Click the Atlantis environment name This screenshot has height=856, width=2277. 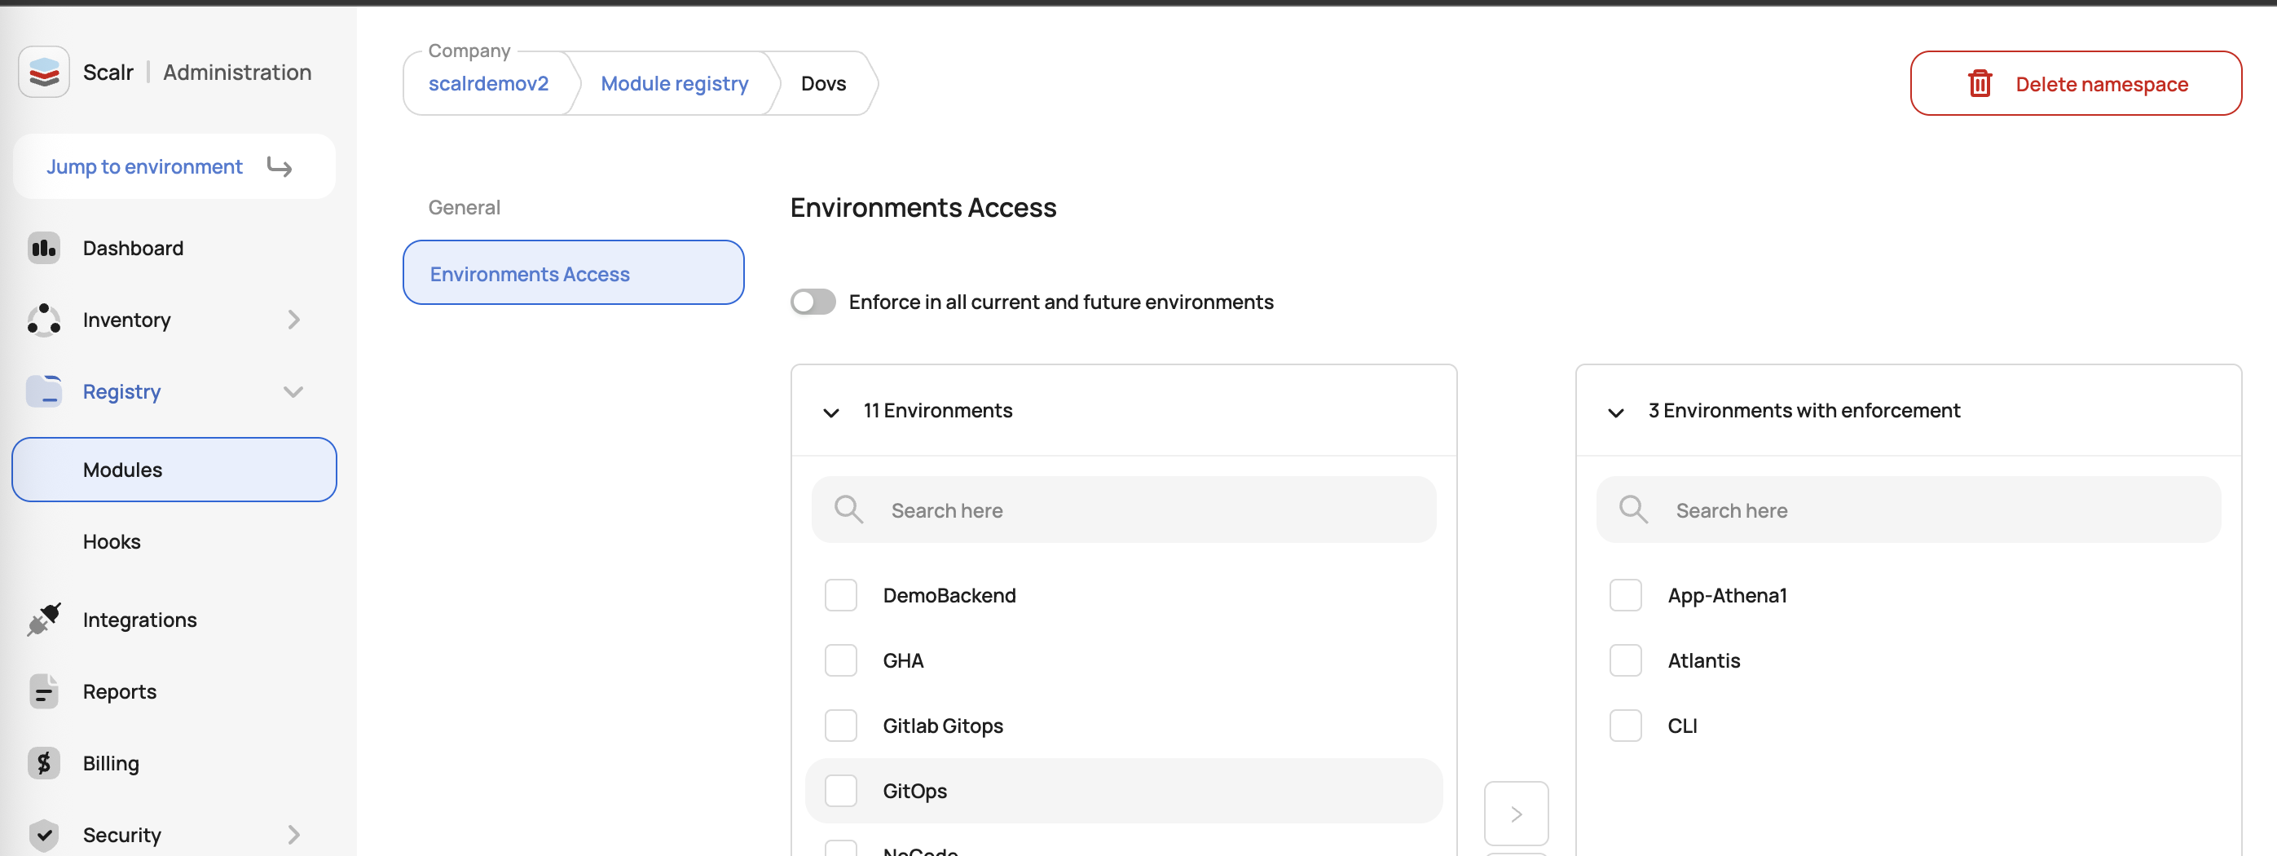[1703, 660]
